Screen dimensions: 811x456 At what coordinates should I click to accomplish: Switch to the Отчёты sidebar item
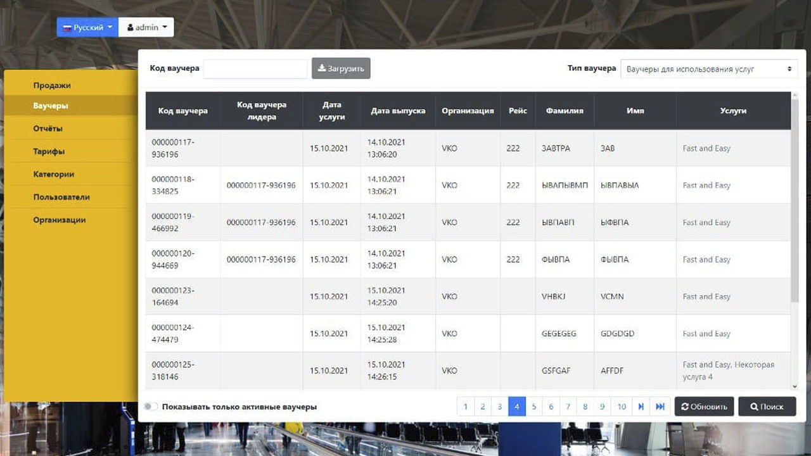[49, 128]
